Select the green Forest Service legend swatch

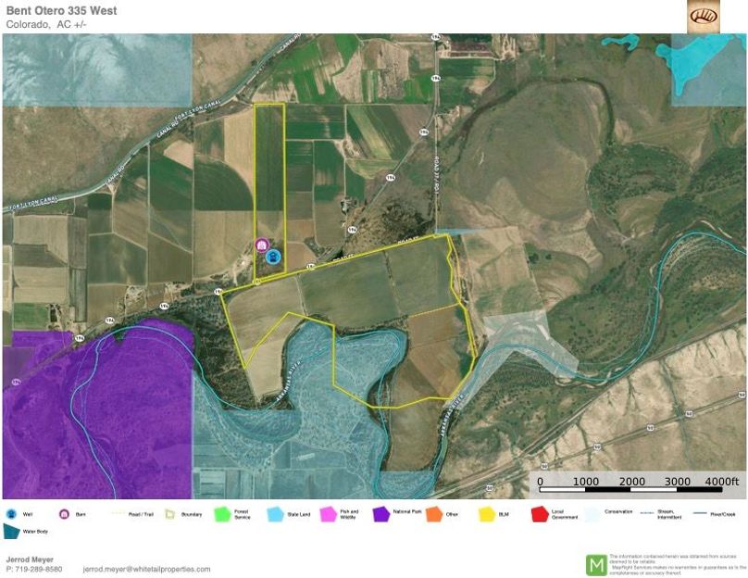click(x=221, y=513)
